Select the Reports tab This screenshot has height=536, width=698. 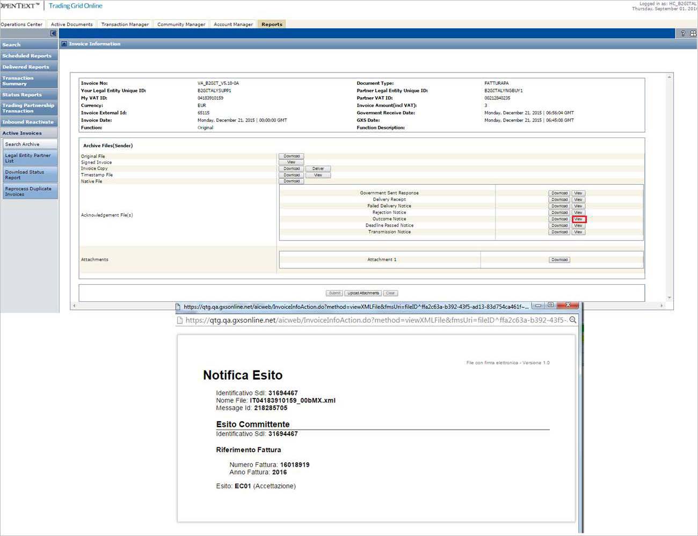point(272,24)
